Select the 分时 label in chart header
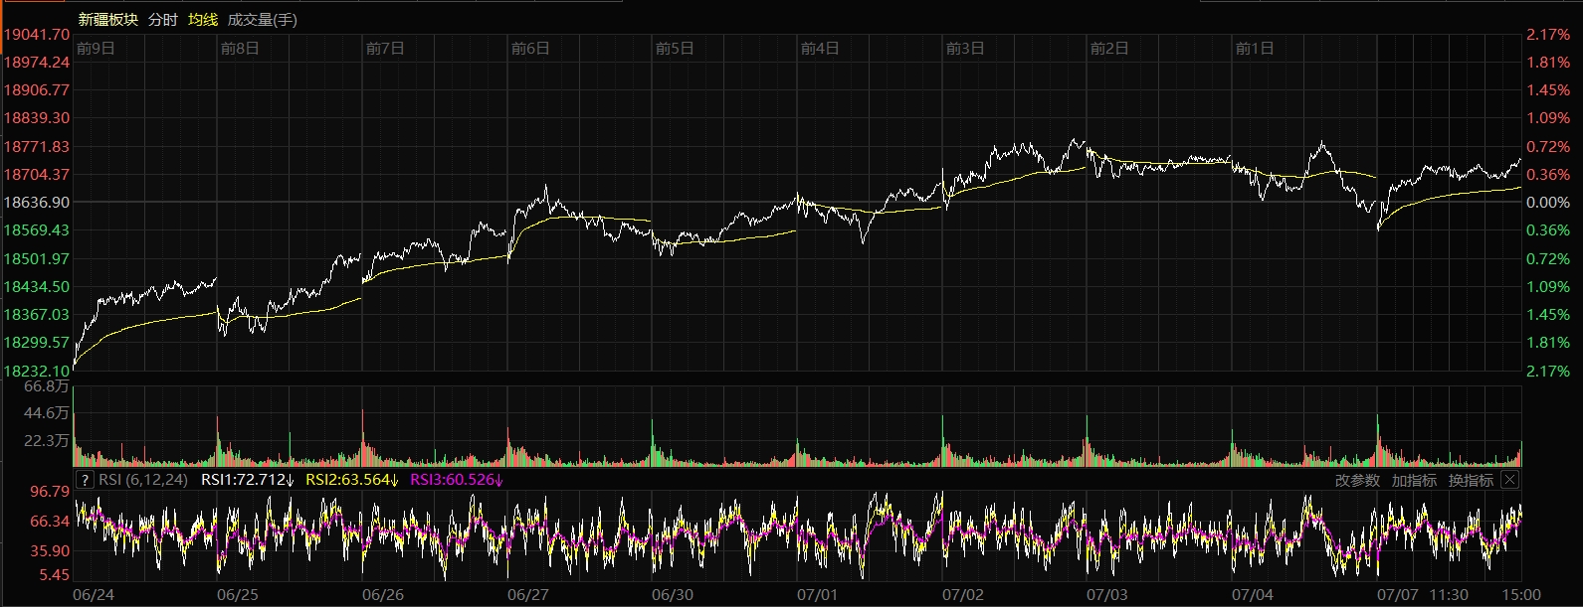Image resolution: width=1583 pixels, height=607 pixels. tap(162, 19)
